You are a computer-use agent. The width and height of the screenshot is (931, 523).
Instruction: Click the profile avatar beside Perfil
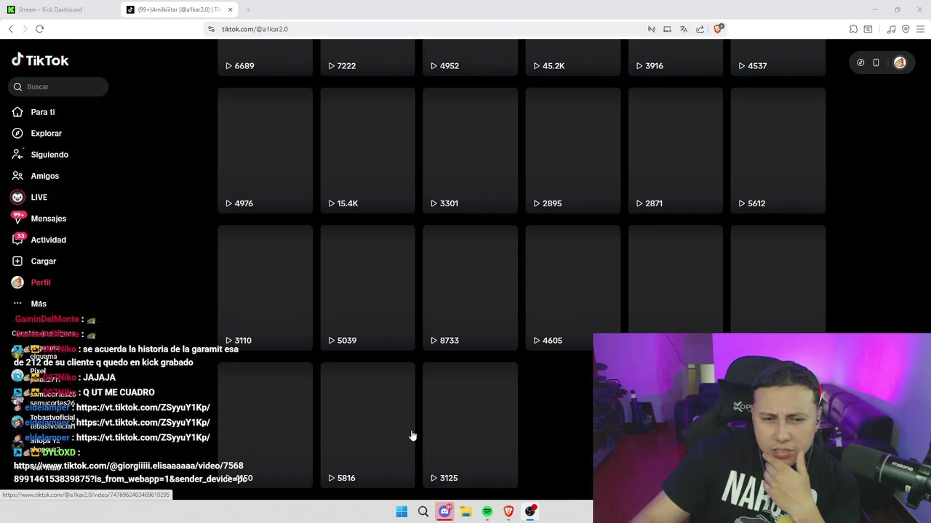tap(17, 282)
